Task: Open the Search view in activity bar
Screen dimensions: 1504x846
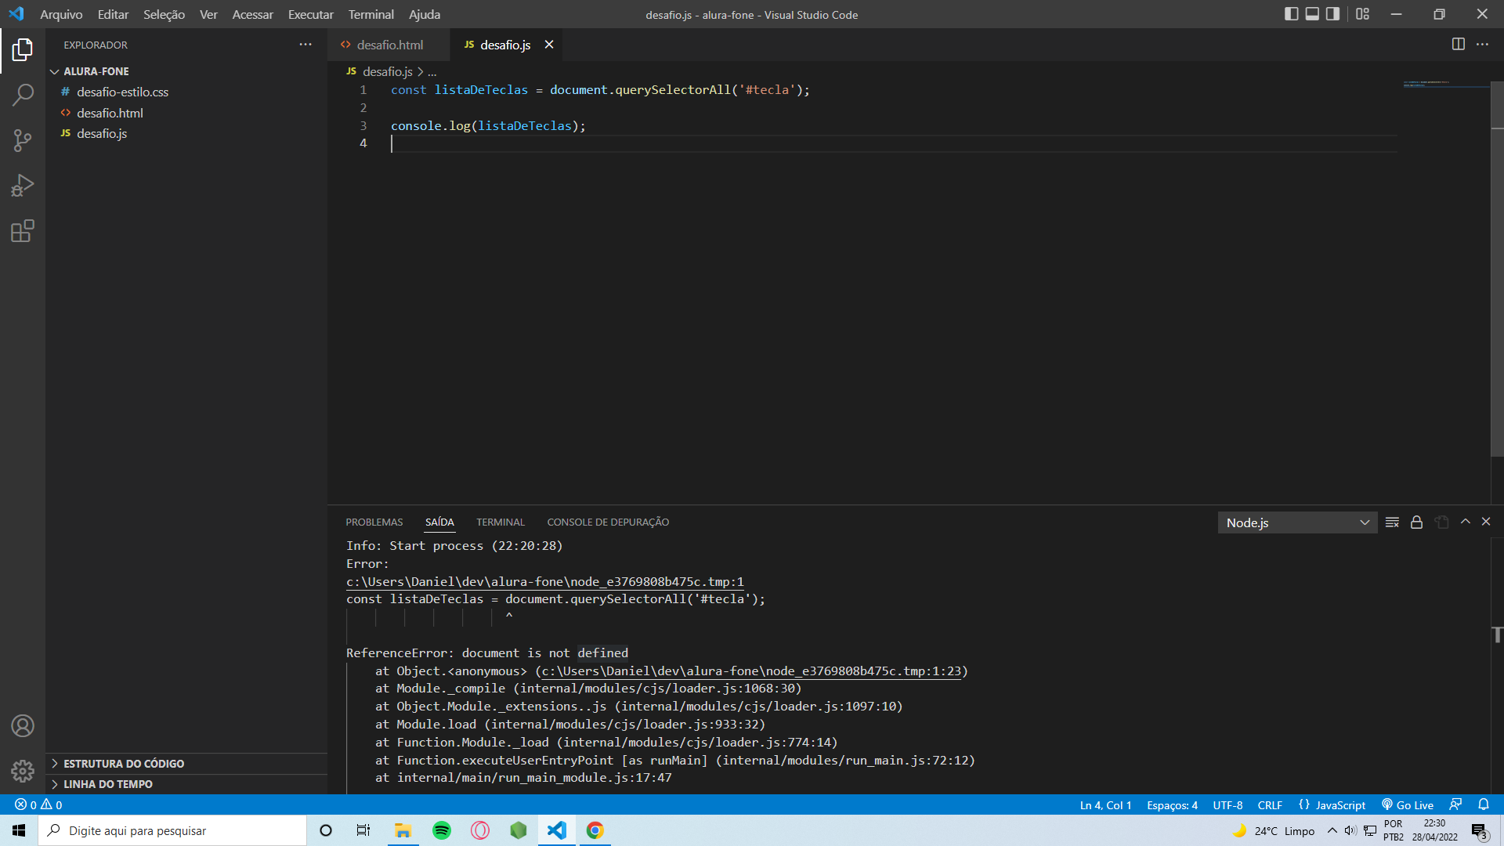Action: (x=23, y=96)
